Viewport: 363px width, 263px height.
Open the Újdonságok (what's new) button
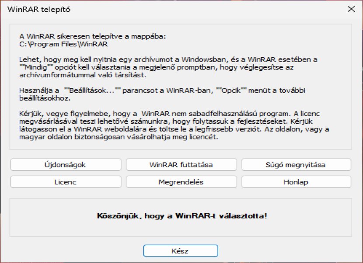tap(66, 165)
